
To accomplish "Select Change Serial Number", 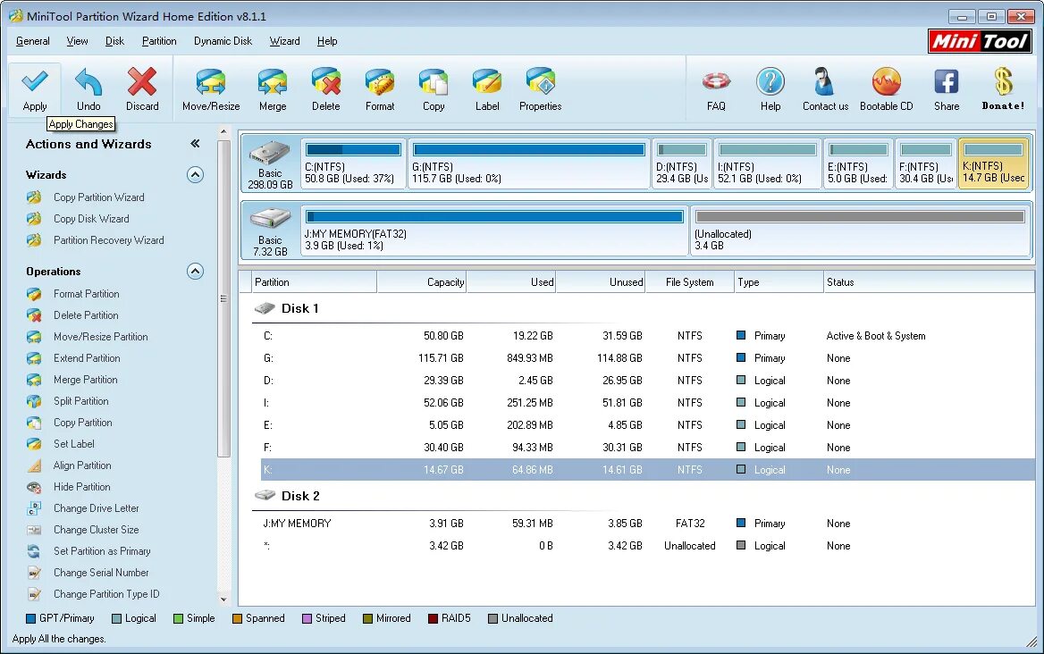I will coord(101,572).
